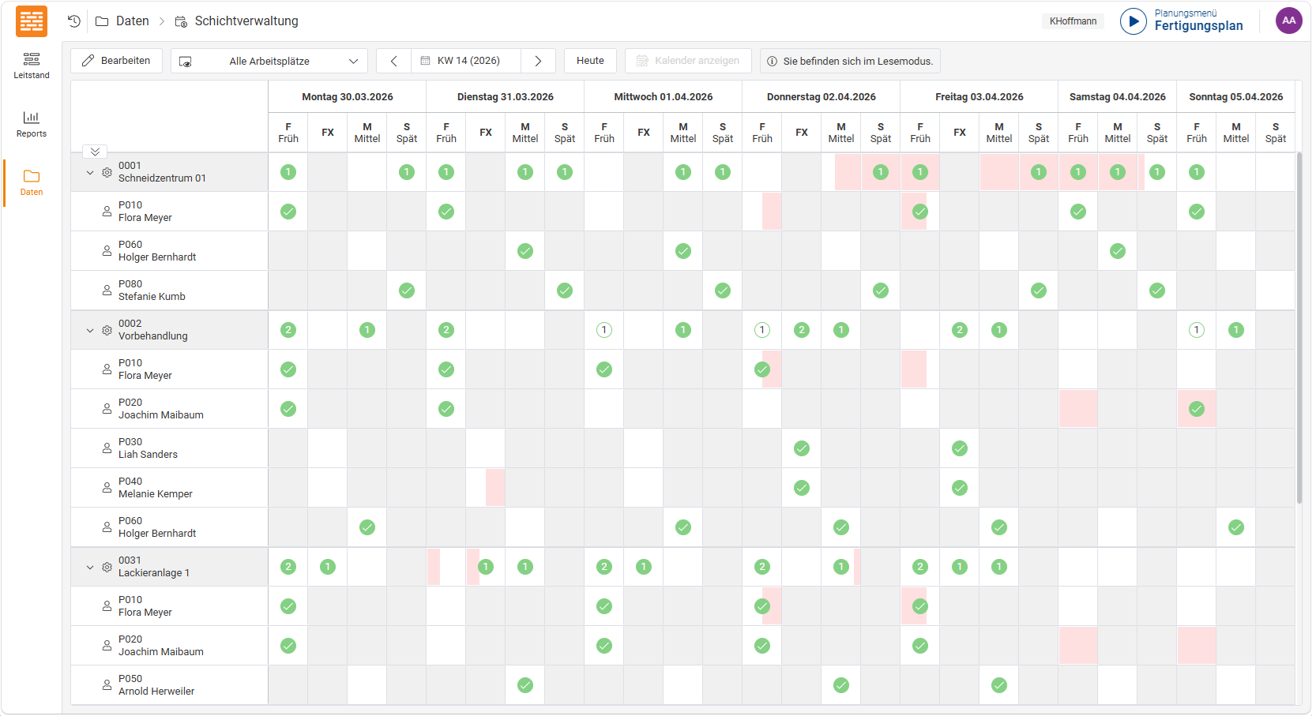
Task: Click pink Samstag Früh cell for Joachim Maibaum in Vorbehandlung
Action: pyautogui.click(x=1078, y=409)
